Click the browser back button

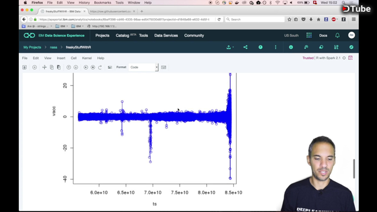tap(24, 19)
